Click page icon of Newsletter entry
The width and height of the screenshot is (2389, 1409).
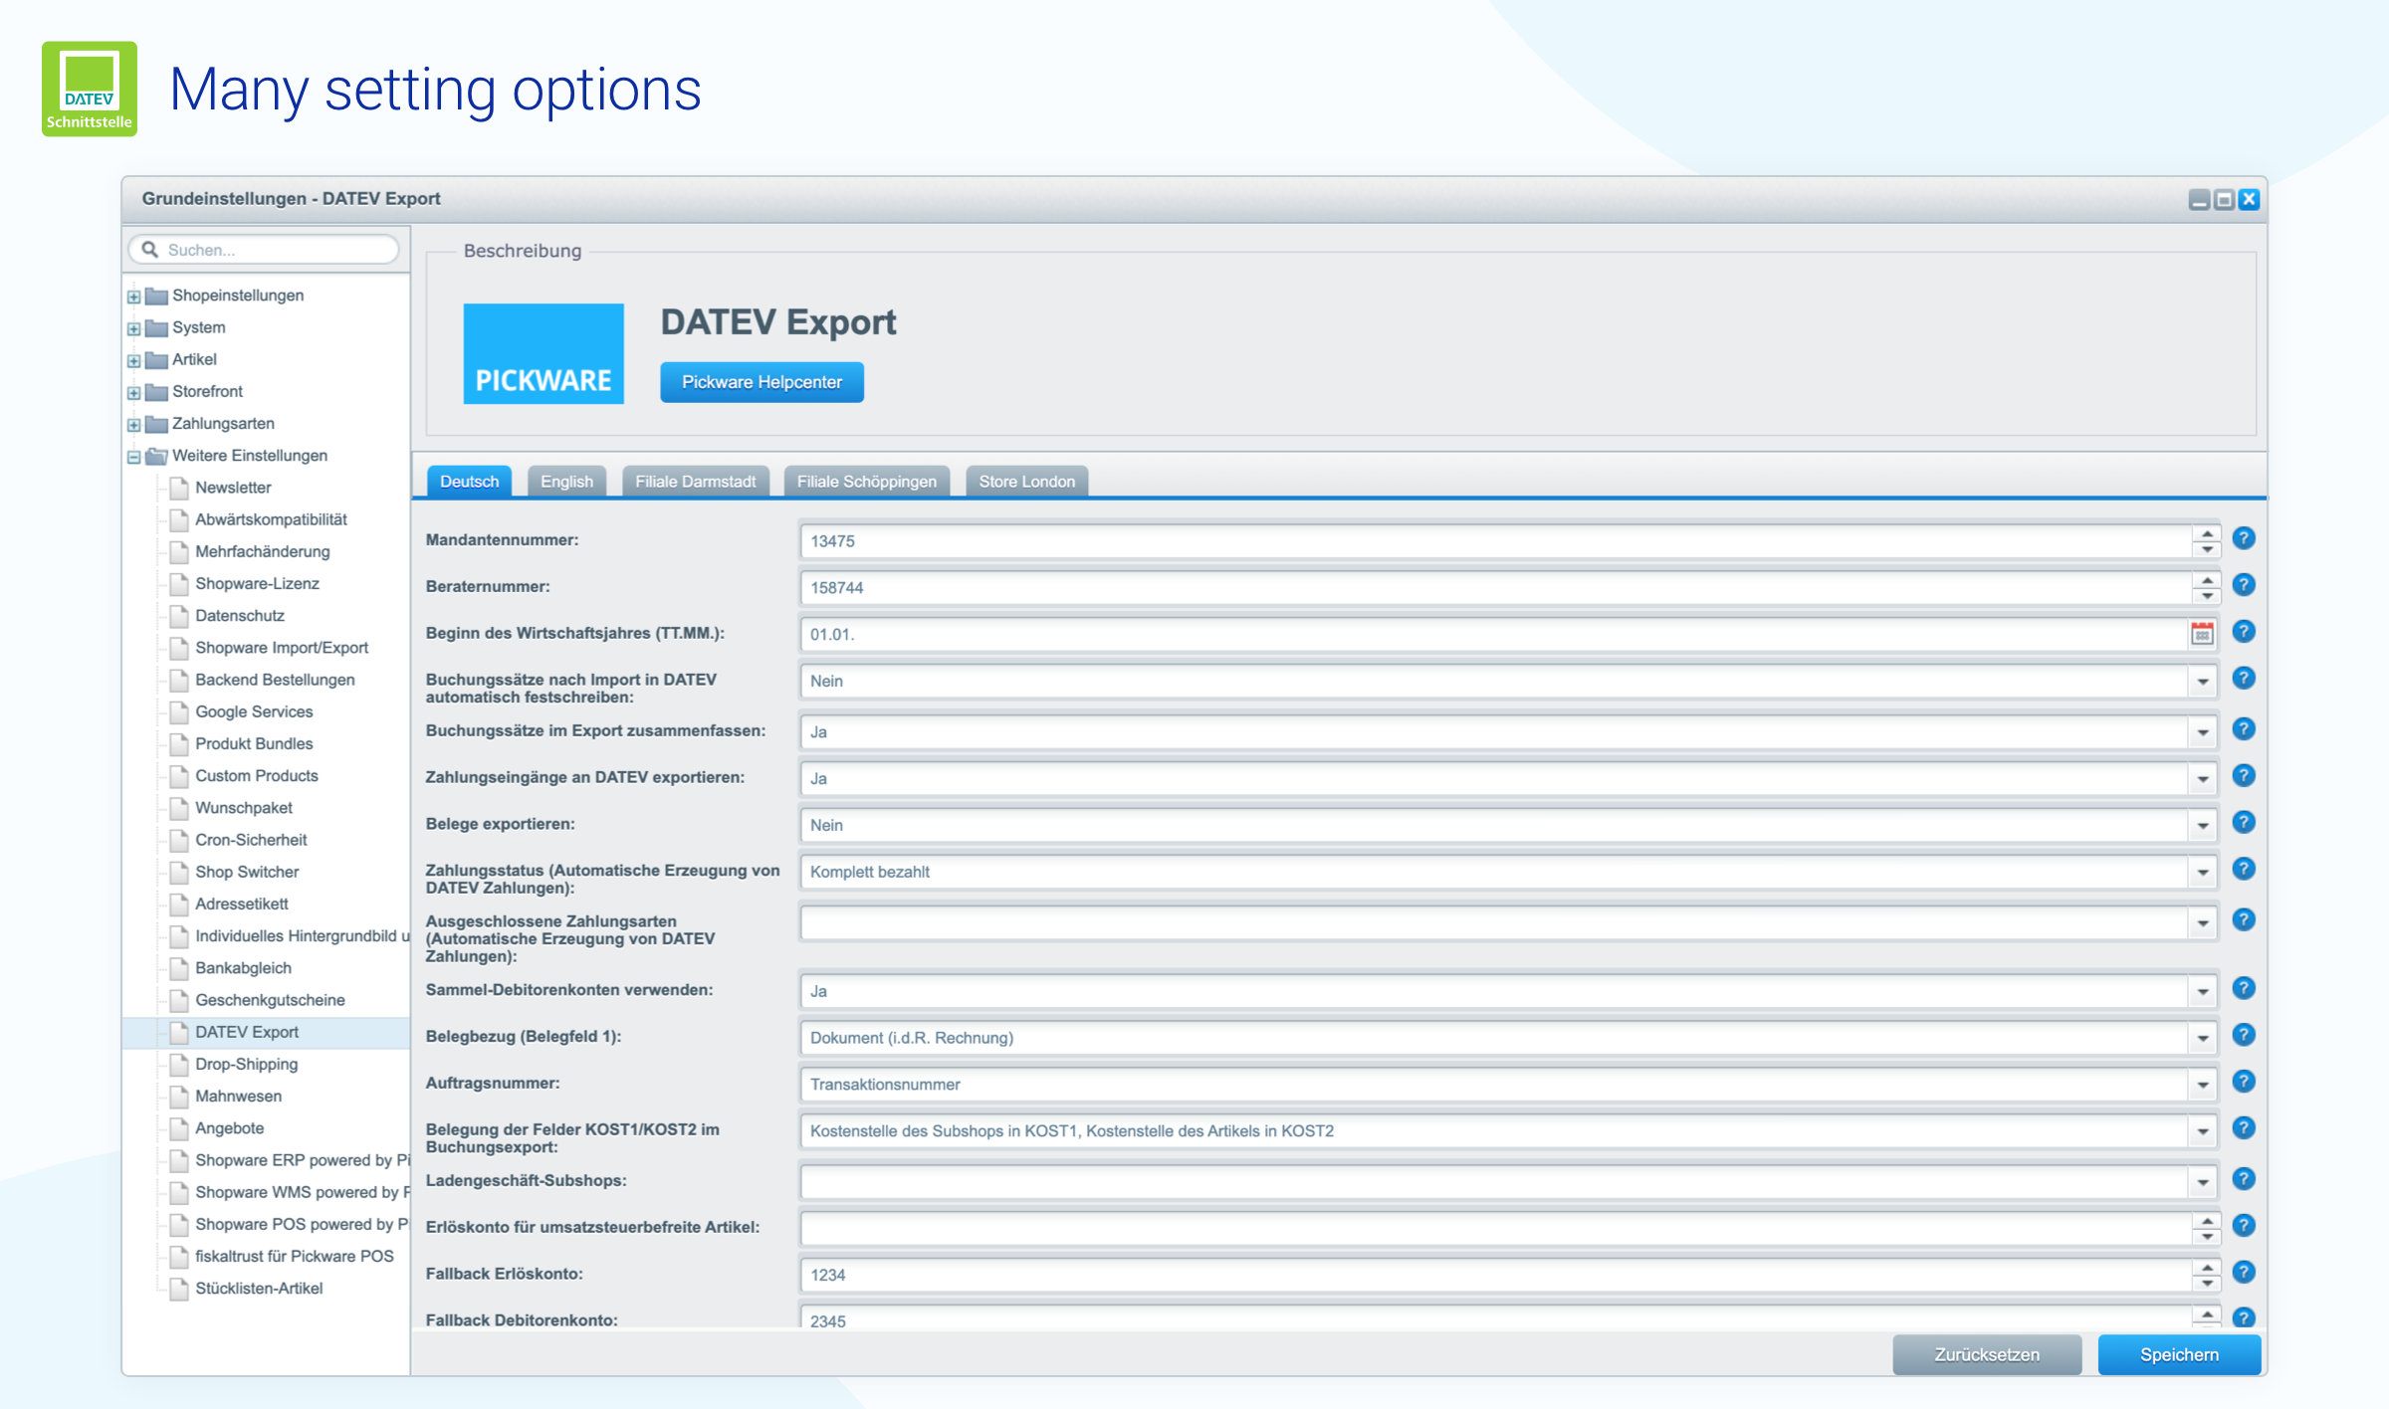tap(179, 488)
